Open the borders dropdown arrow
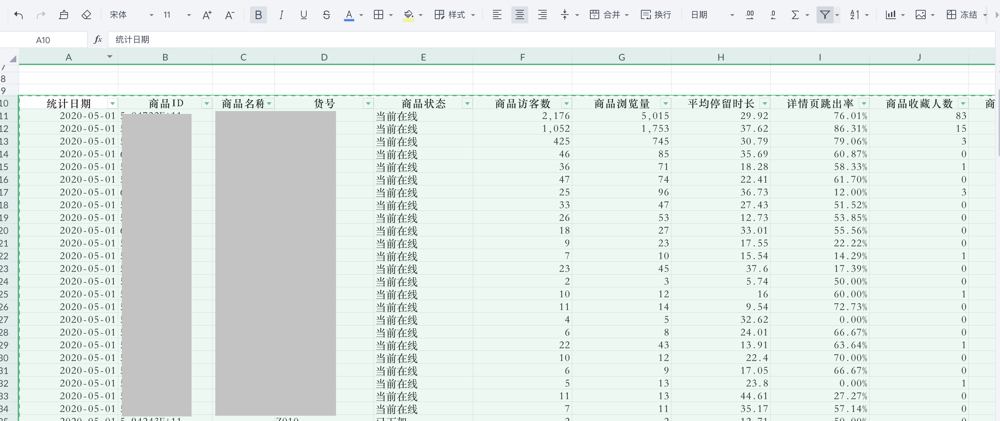Image resolution: width=1000 pixels, height=421 pixels. pos(391,16)
